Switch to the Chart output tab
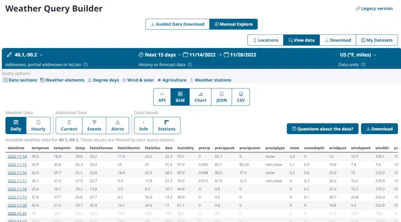This screenshot has height=222, width=401. point(200,97)
